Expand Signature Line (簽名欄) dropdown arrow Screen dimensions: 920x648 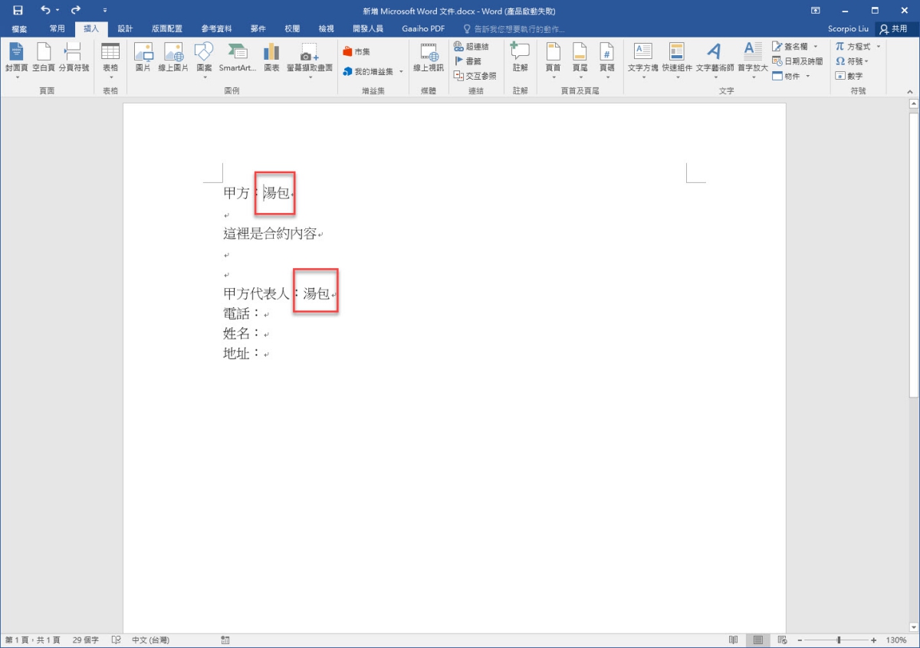pos(816,47)
